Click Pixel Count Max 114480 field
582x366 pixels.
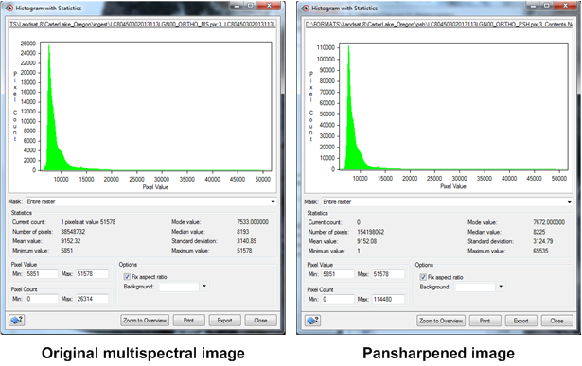(x=388, y=299)
